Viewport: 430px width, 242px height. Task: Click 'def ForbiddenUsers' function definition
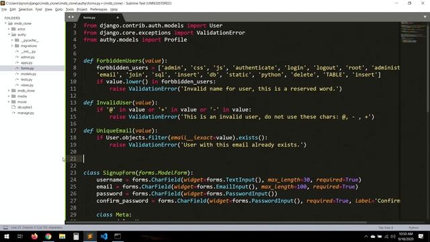[x=125, y=61]
